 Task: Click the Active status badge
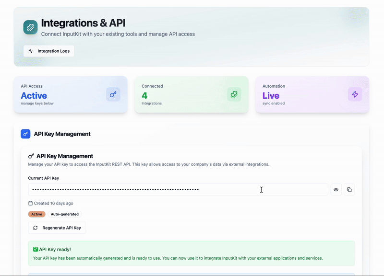point(37,214)
